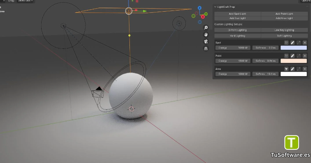
Task: Remove the Point light with X icon
Action: pos(305,55)
